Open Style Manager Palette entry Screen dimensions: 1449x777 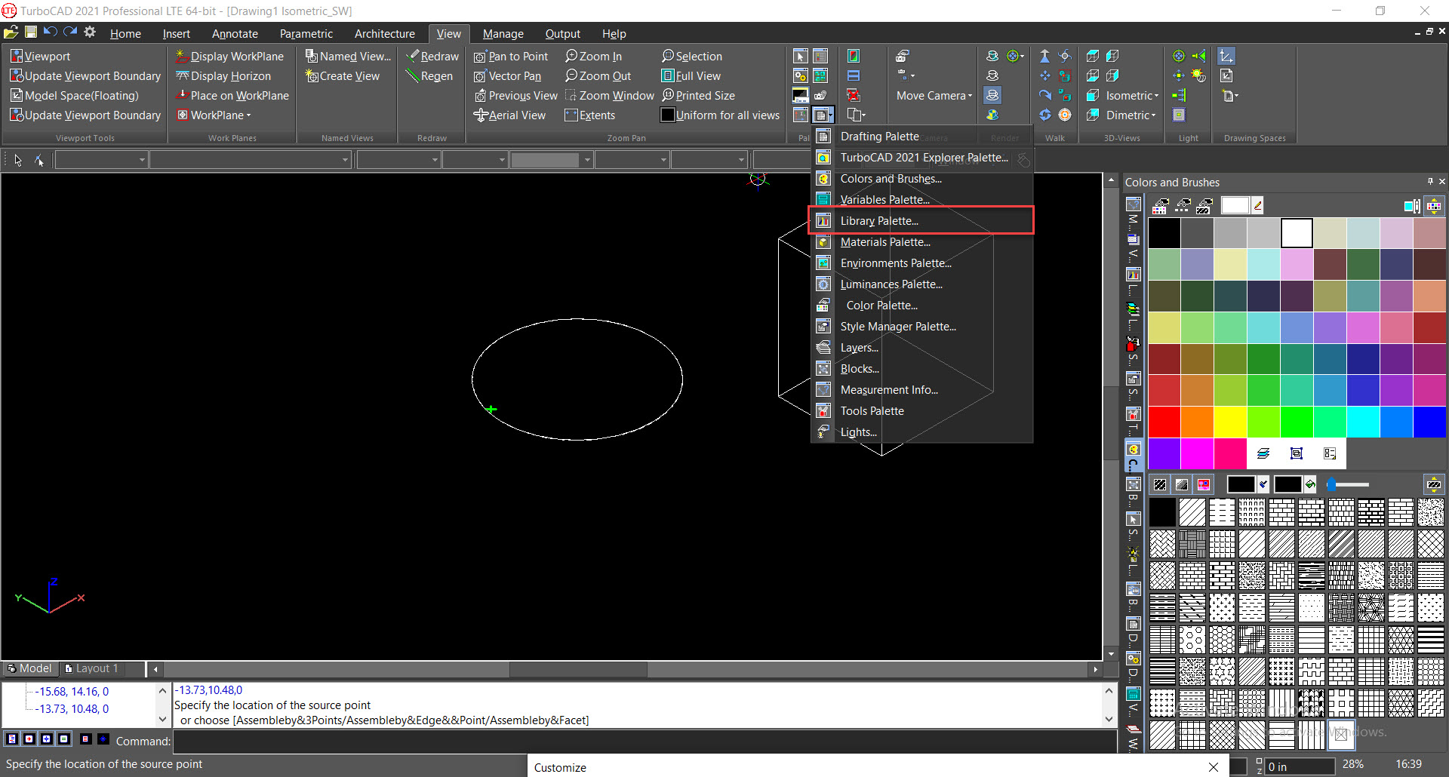[x=921, y=327]
